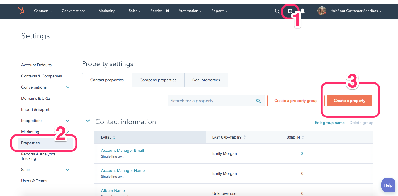
Task: Expand the Integrations sidebar chevron
Action: (67, 121)
